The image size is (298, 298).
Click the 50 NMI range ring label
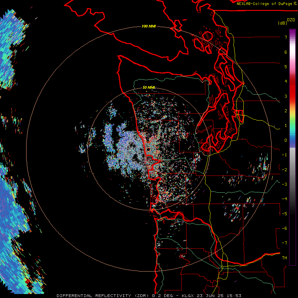(149, 87)
